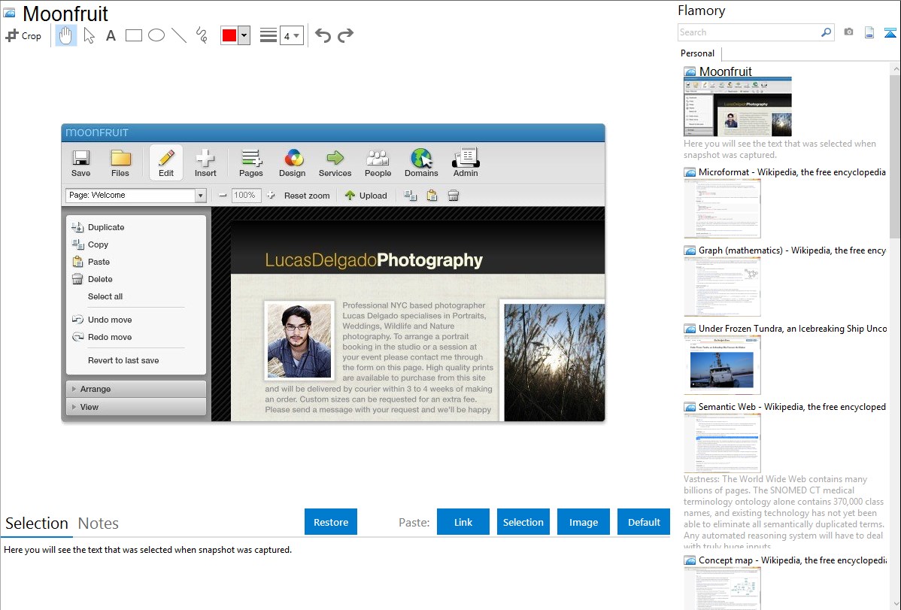This screenshot has width=901, height=610.
Task: Click the camera capture icon
Action: pyautogui.click(x=848, y=32)
